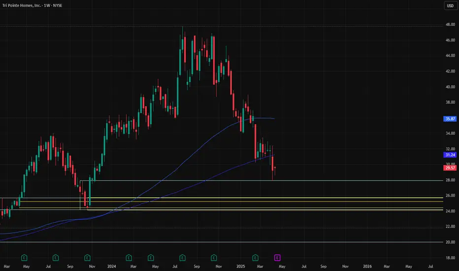The image size is (459, 271).
Task: Click the 32.00 price axis label
Action: [x=450, y=149]
